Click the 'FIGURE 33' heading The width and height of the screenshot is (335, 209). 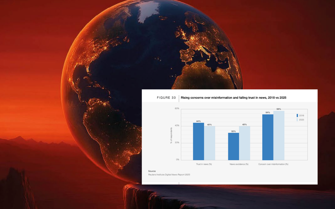coord(166,98)
